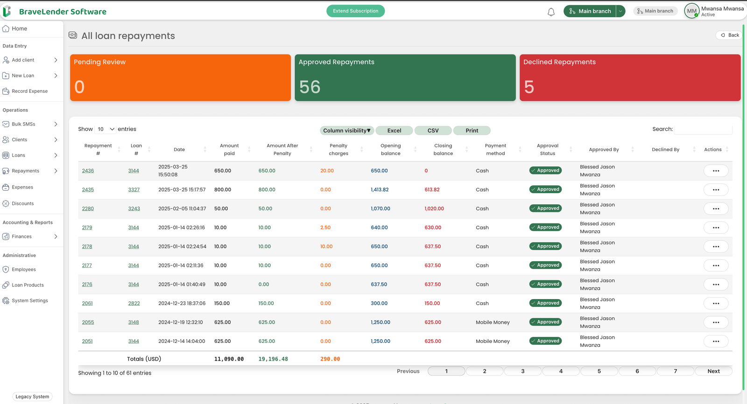747x404 pixels.
Task: Open System Settings gear in sidebar
Action: point(6,301)
